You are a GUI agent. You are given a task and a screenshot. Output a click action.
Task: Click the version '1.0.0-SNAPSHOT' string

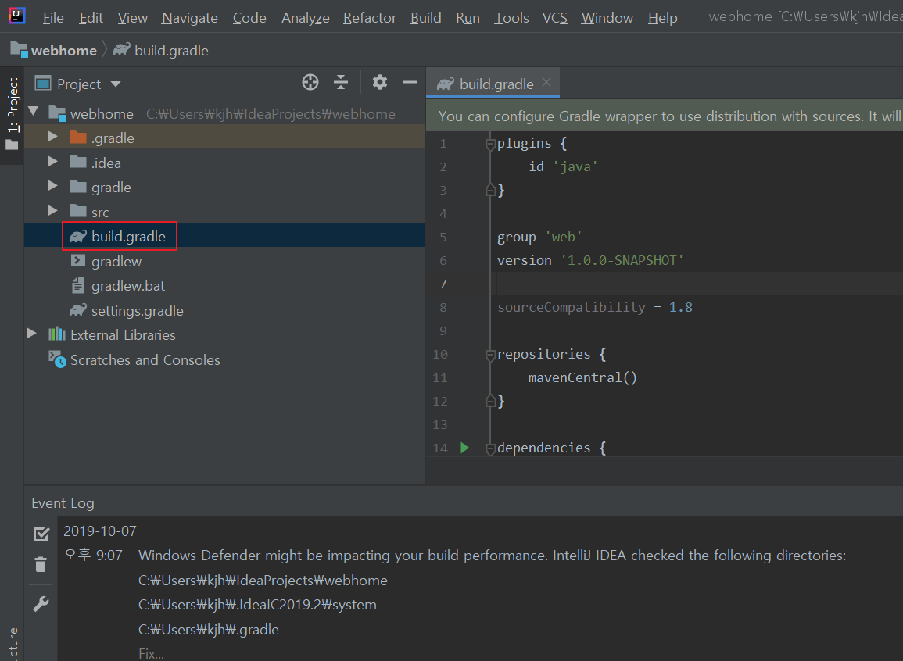622,260
